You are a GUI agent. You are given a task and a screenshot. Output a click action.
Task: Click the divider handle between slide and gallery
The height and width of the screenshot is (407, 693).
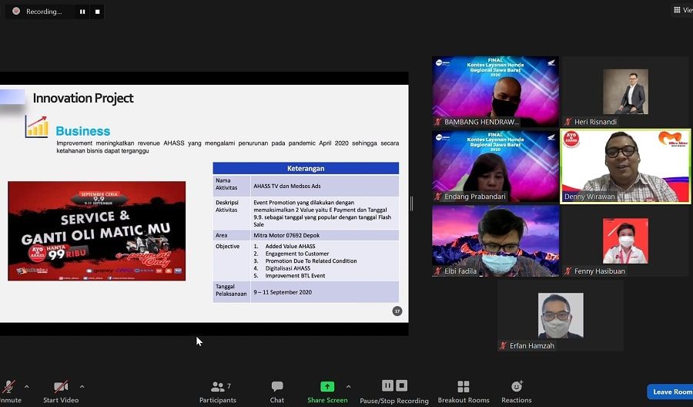tap(412, 203)
